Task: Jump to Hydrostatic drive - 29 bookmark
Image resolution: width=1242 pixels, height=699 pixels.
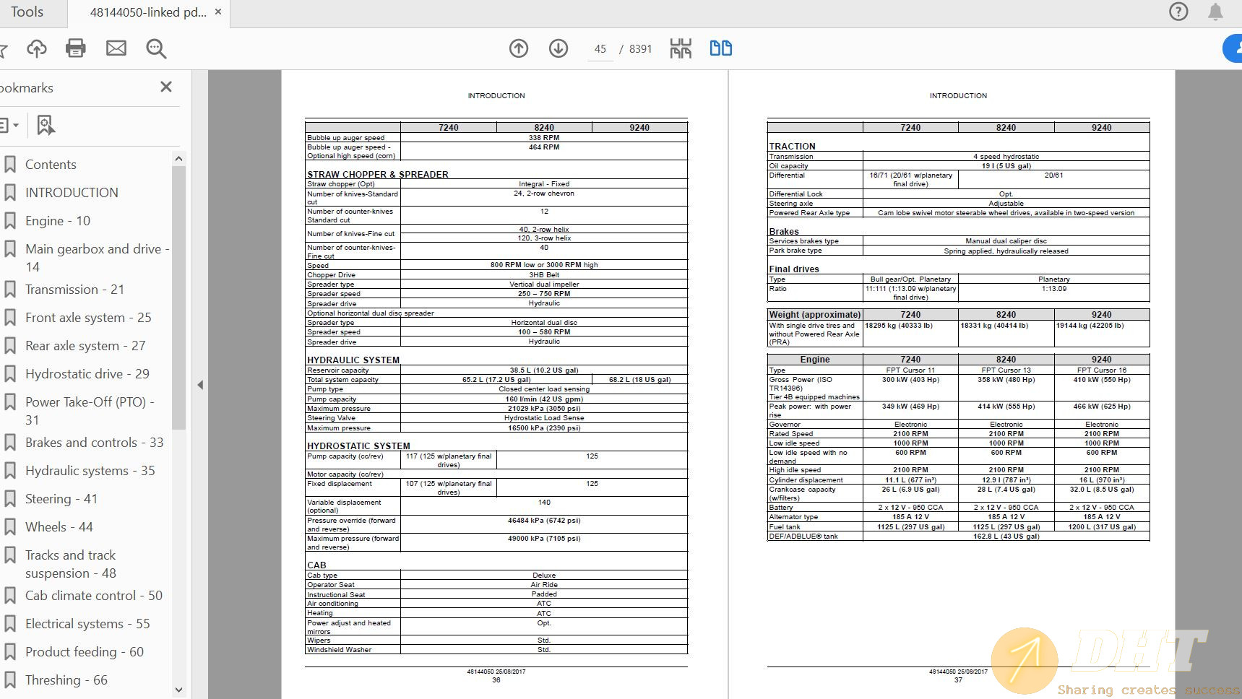Action: 87,374
